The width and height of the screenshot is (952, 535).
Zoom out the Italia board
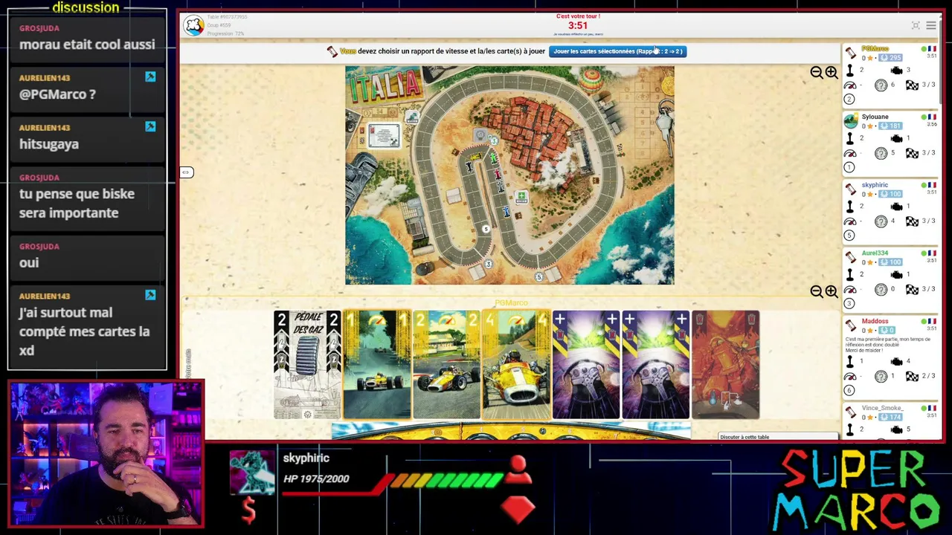817,72
